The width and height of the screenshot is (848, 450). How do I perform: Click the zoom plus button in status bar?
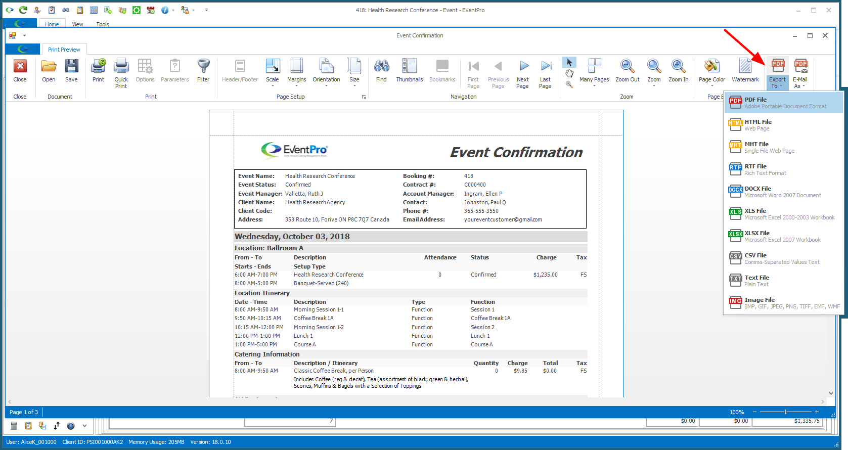click(817, 412)
